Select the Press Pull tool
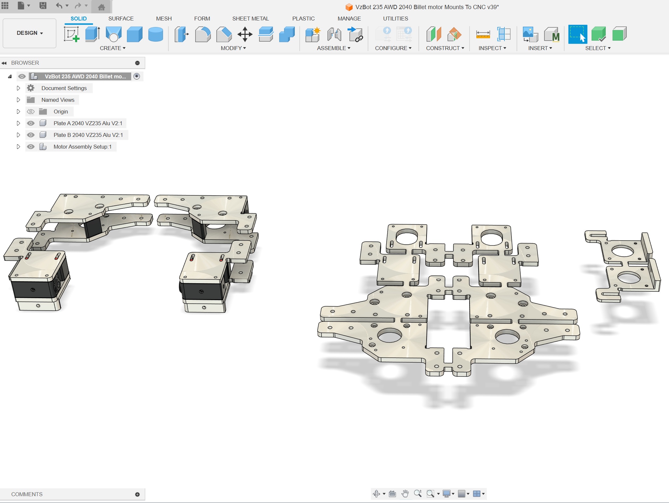The width and height of the screenshot is (669, 503). click(182, 34)
